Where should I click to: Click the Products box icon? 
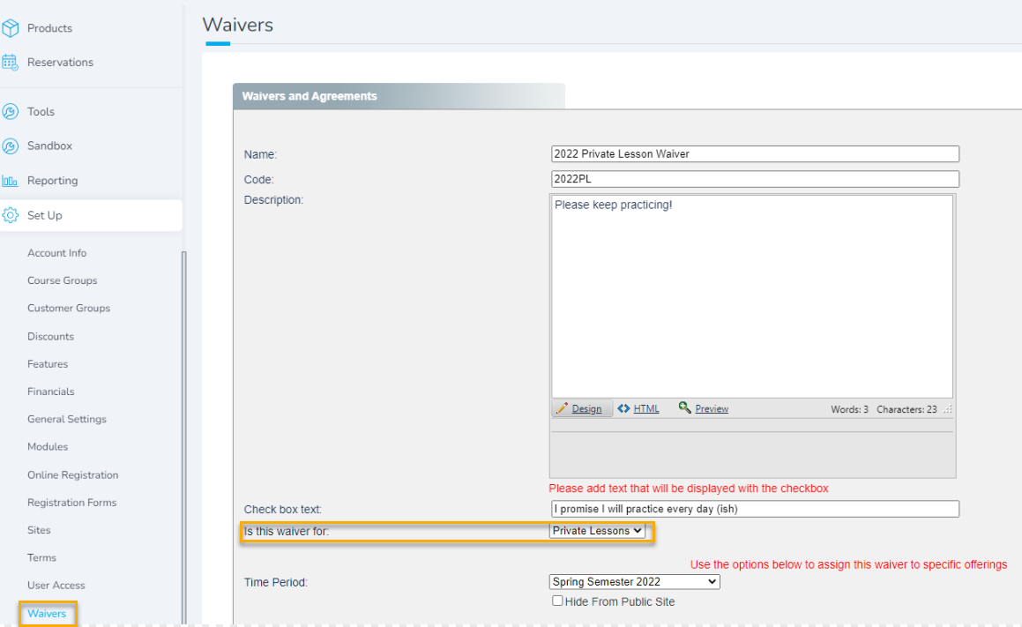(x=11, y=28)
